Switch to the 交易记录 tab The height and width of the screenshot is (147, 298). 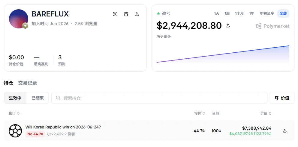(x=28, y=83)
